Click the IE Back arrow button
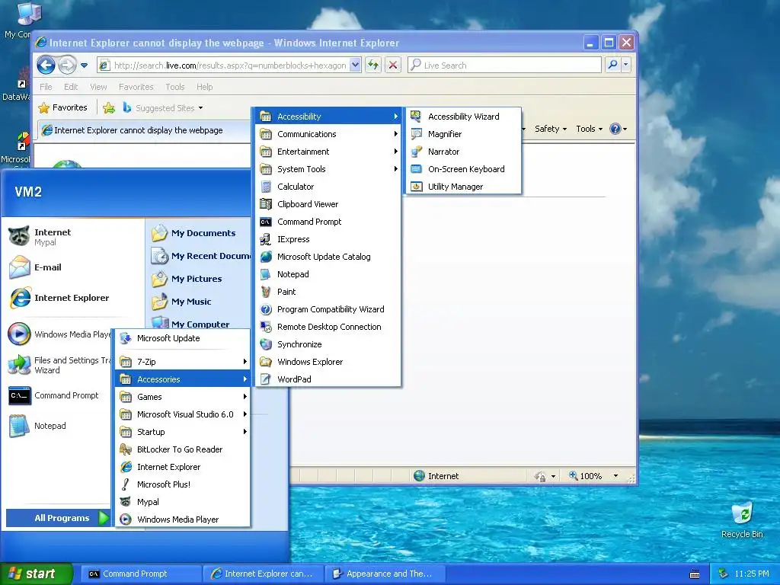Screen dimensions: 780x585 tap(46, 65)
